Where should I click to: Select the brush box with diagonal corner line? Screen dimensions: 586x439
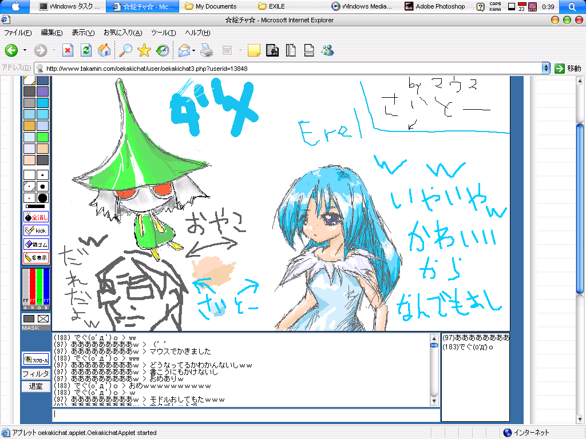tap(30, 186)
